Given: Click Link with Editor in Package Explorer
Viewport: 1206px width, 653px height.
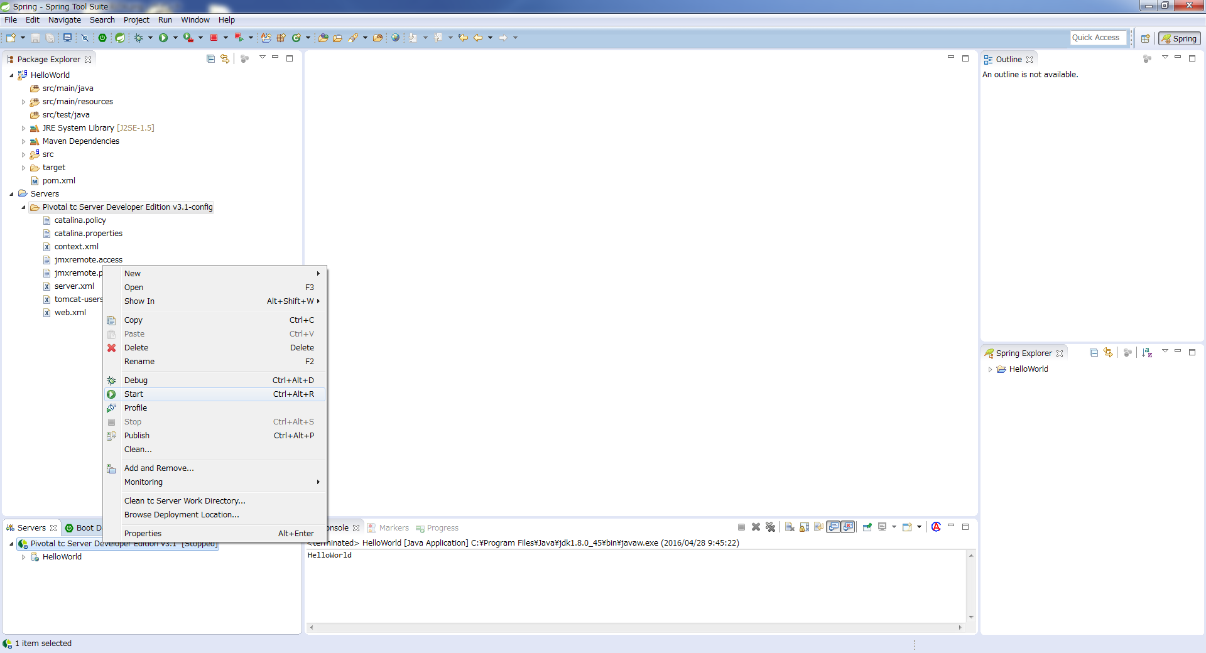Looking at the screenshot, I should [224, 59].
